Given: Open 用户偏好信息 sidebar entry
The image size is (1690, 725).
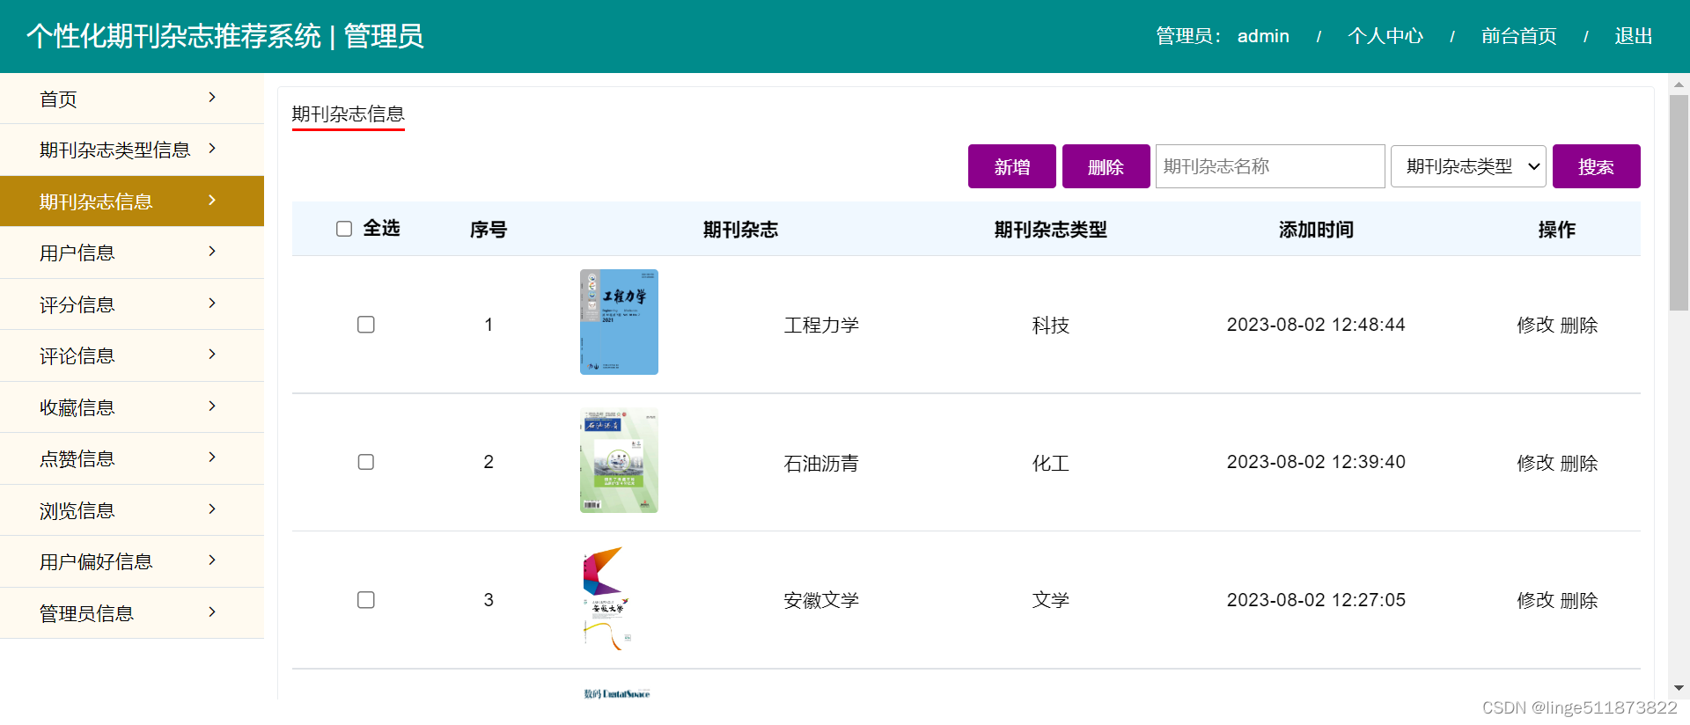Looking at the screenshot, I should 132,561.
